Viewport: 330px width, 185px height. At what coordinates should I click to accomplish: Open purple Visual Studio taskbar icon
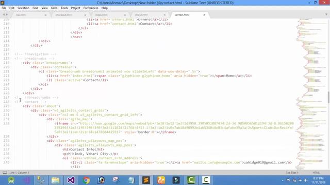26,180
